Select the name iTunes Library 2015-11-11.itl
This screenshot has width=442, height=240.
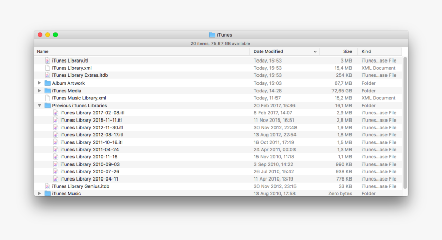coord(91,120)
